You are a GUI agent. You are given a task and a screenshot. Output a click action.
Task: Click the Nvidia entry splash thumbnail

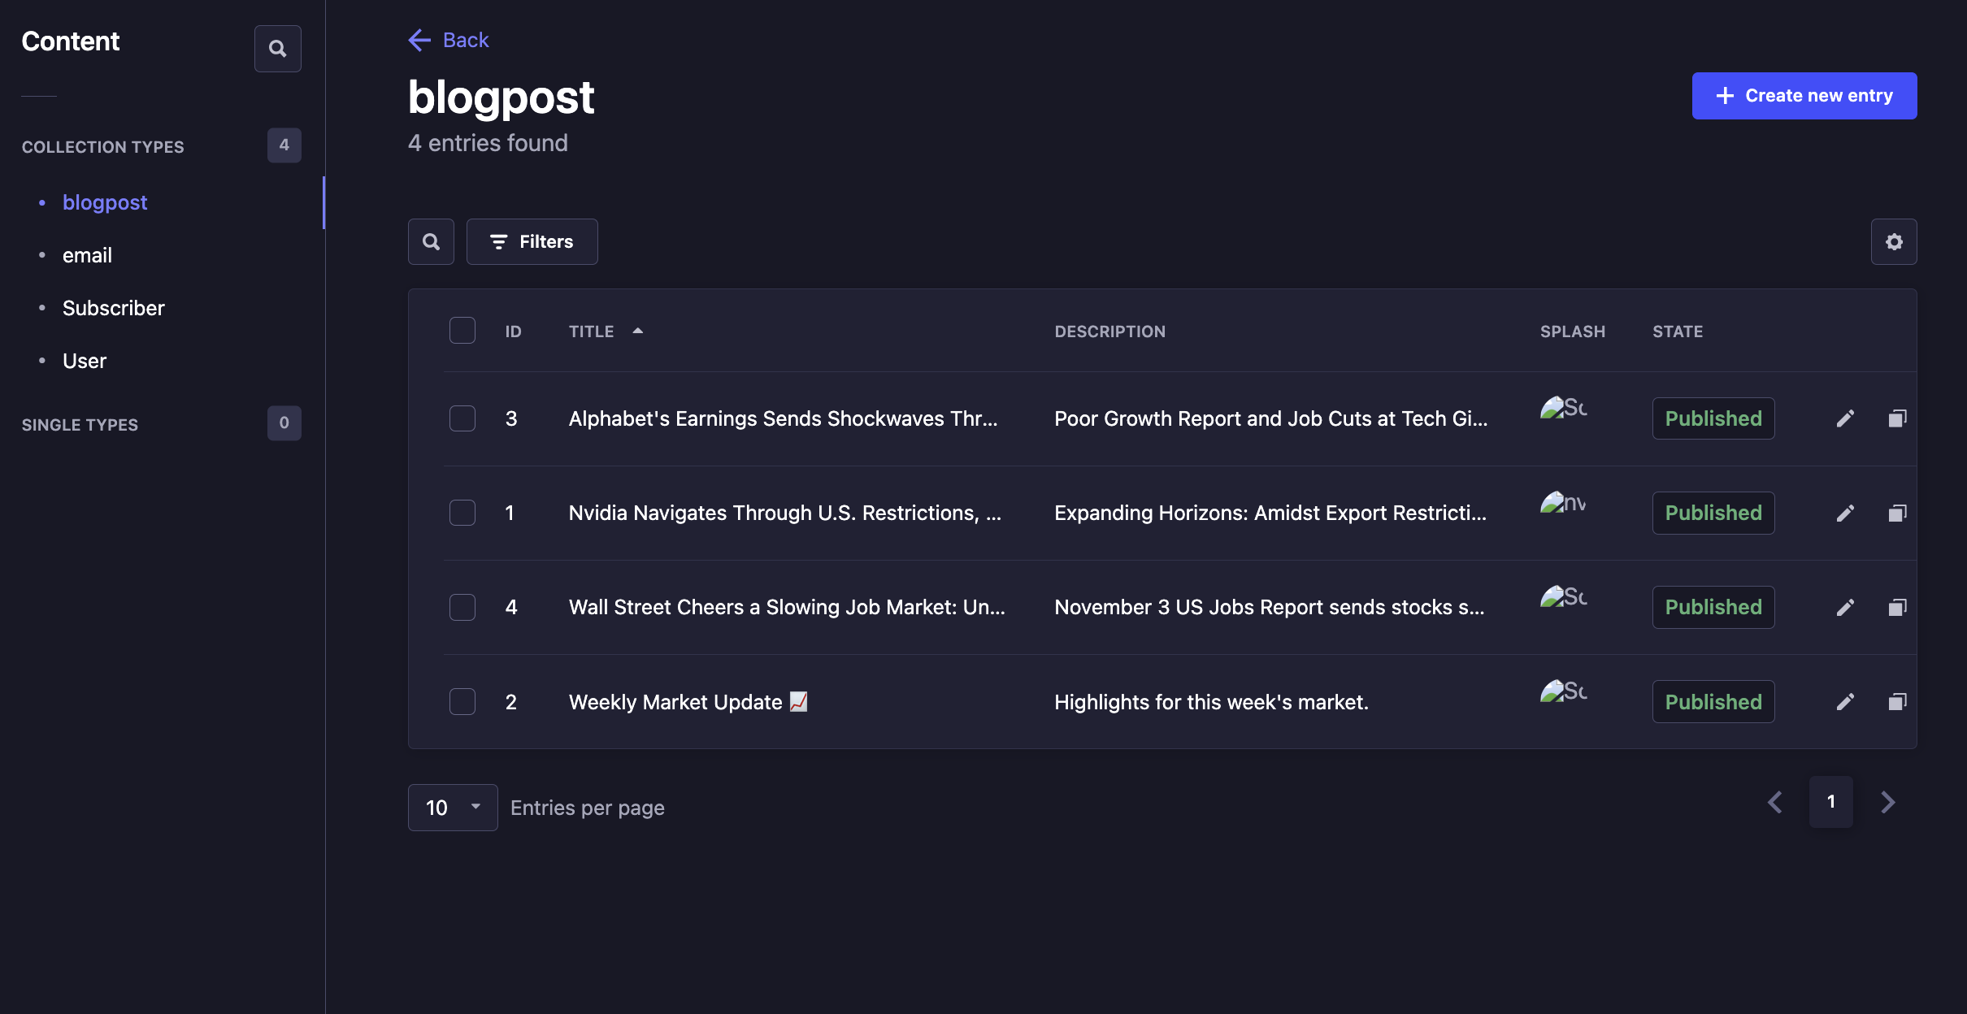click(x=1562, y=503)
